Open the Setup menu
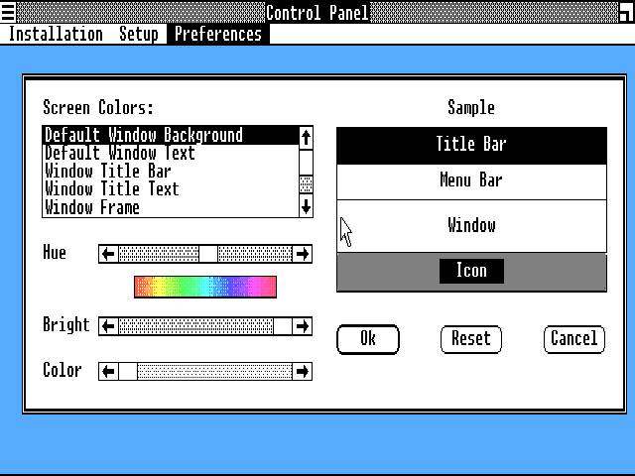 point(139,34)
